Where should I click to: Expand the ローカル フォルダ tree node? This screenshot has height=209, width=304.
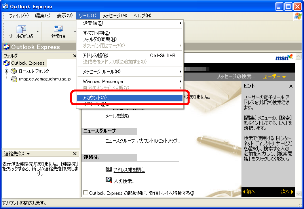[6, 71]
